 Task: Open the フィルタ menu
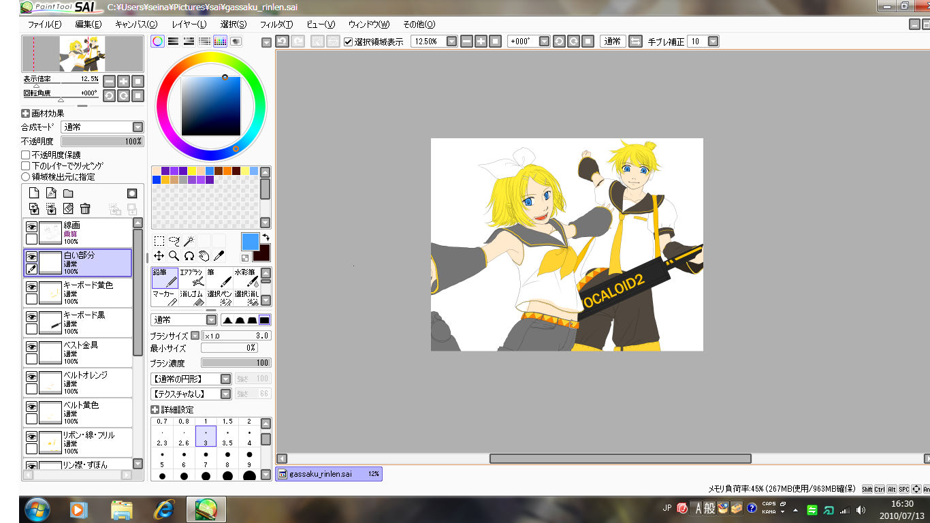click(276, 25)
